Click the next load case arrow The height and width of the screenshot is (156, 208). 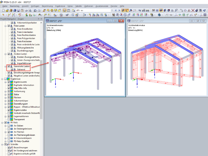tap(119, 10)
